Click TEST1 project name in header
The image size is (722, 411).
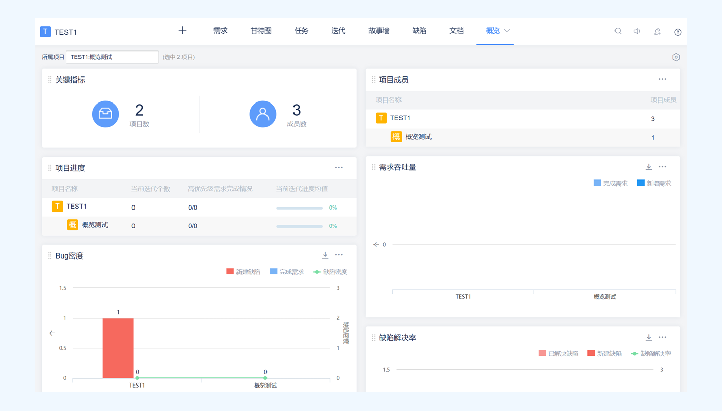pos(66,32)
